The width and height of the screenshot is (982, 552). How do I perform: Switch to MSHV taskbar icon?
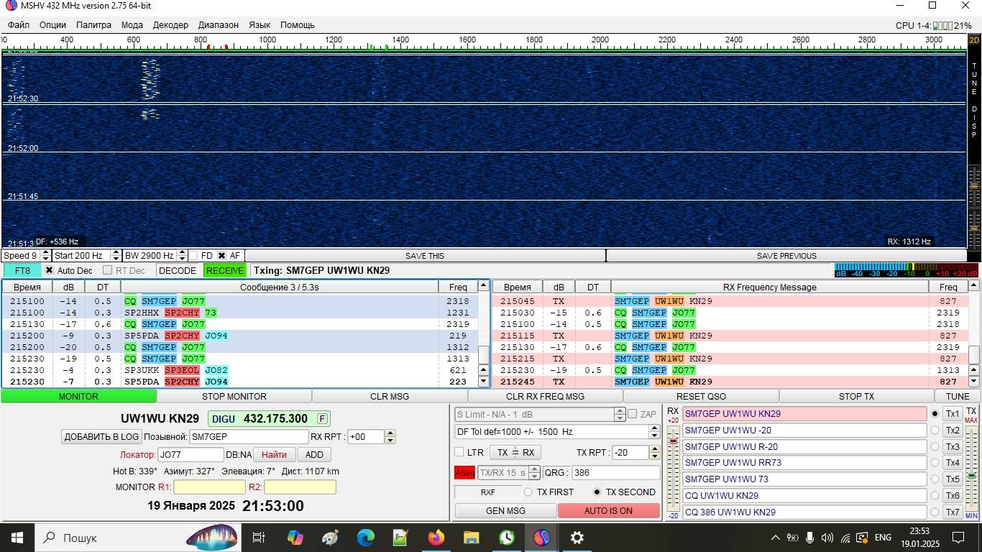[x=541, y=538]
